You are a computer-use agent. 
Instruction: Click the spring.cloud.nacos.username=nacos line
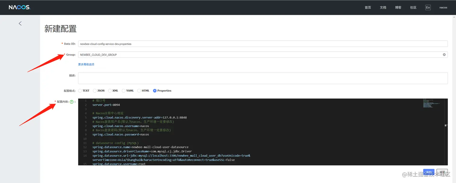[121, 126]
